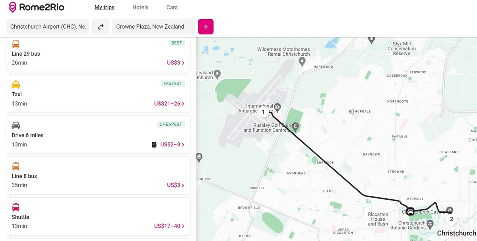
Task: Edit the Crowne Plaza destination field
Action: point(153,27)
